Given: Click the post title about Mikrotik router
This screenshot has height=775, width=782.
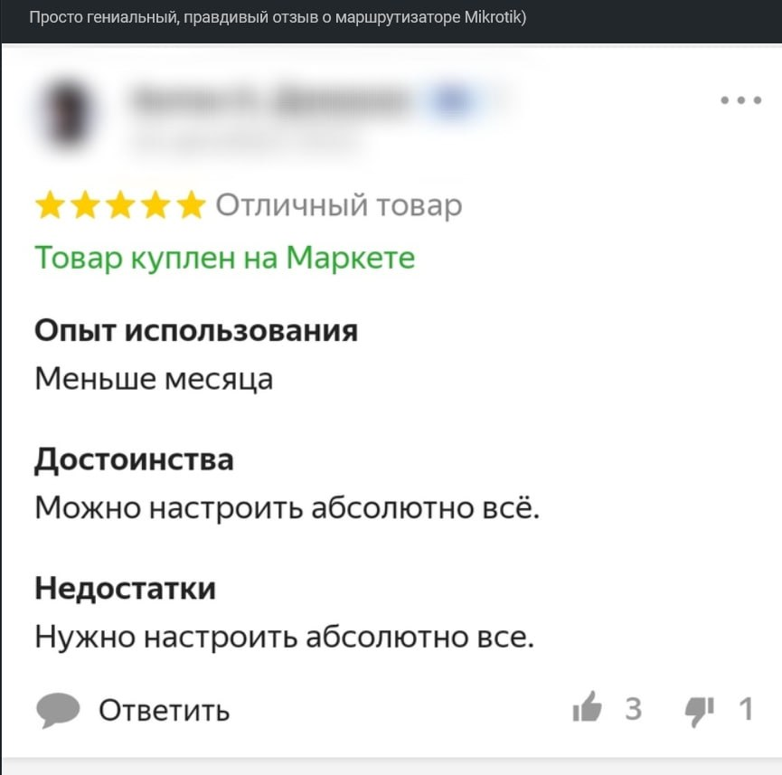Looking at the screenshot, I should (x=278, y=18).
